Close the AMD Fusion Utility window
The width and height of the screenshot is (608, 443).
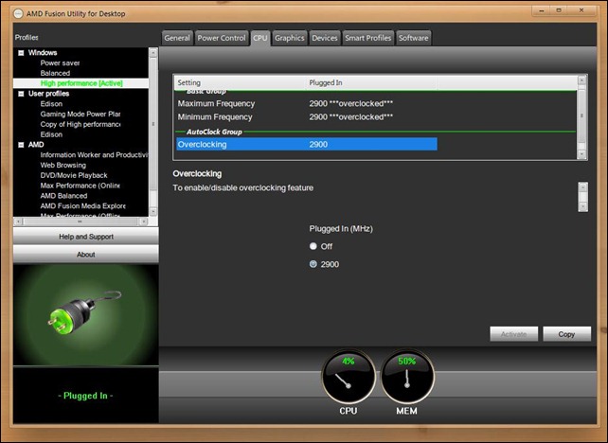pyautogui.click(x=581, y=10)
